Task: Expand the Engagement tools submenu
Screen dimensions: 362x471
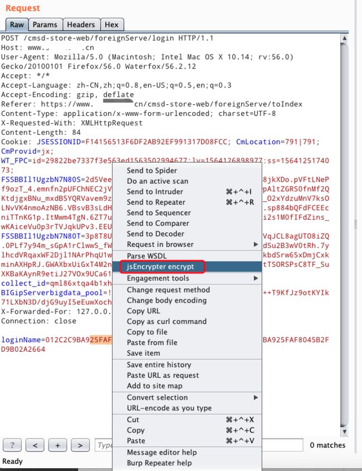Action: pyautogui.click(x=187, y=278)
